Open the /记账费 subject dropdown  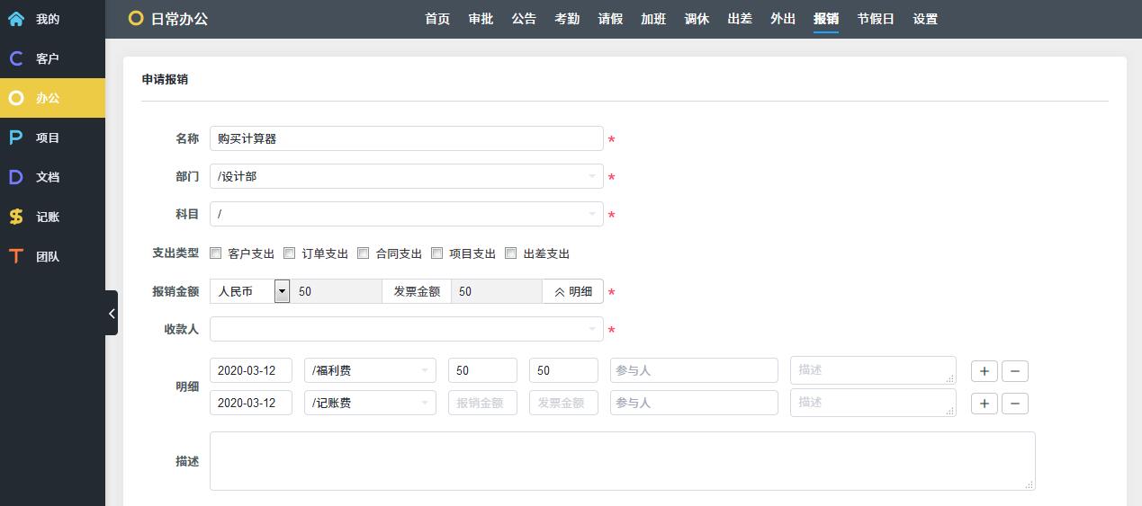click(370, 403)
